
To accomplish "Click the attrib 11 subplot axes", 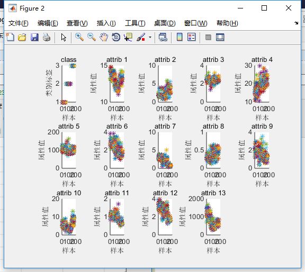I will [x=117, y=217].
